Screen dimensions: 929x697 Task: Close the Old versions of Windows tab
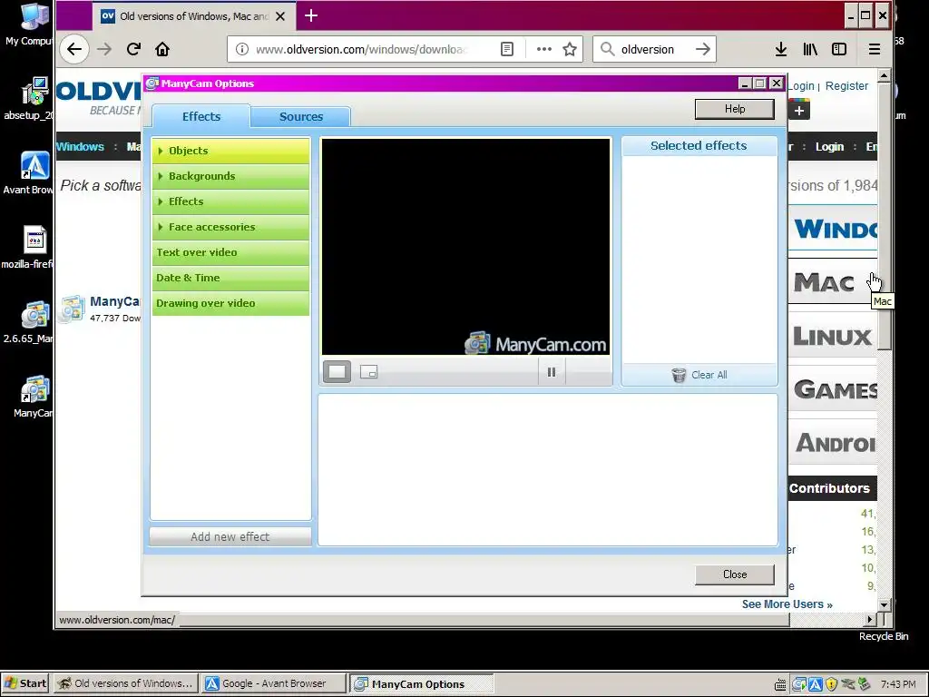coord(281,16)
